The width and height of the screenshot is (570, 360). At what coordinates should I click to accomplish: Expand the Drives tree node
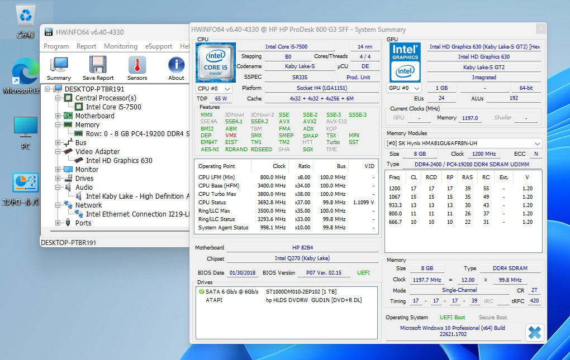58,179
